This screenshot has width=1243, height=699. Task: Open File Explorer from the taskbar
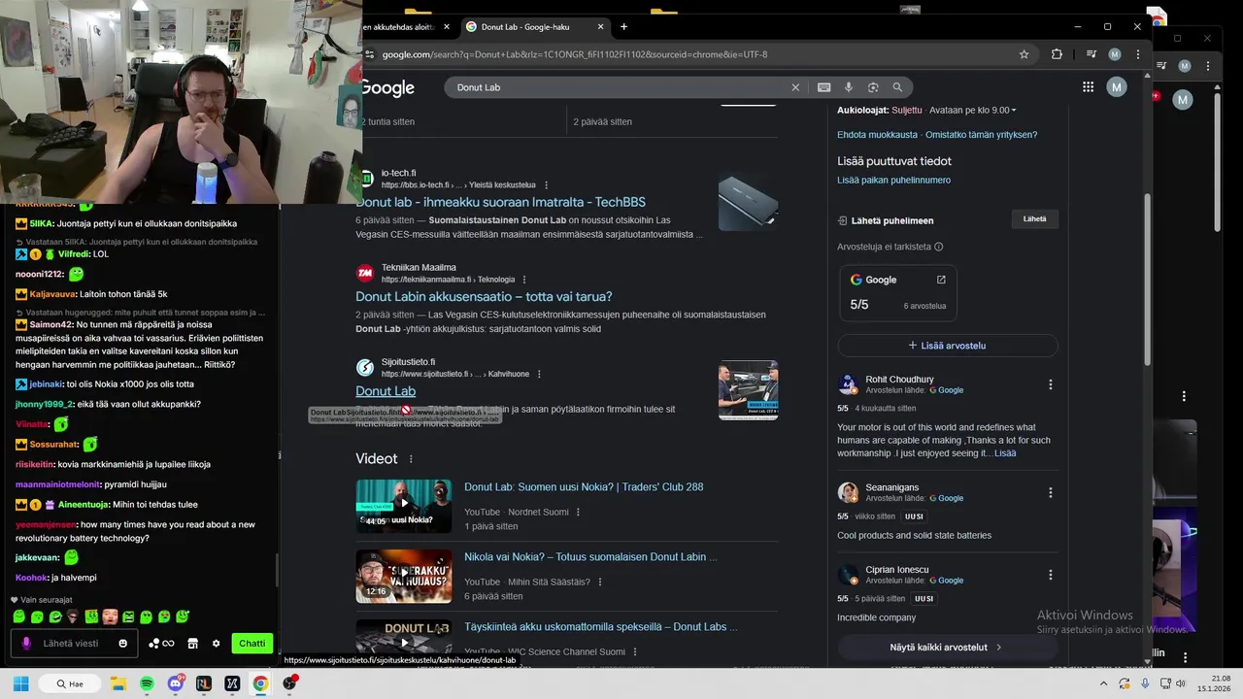pos(118,683)
